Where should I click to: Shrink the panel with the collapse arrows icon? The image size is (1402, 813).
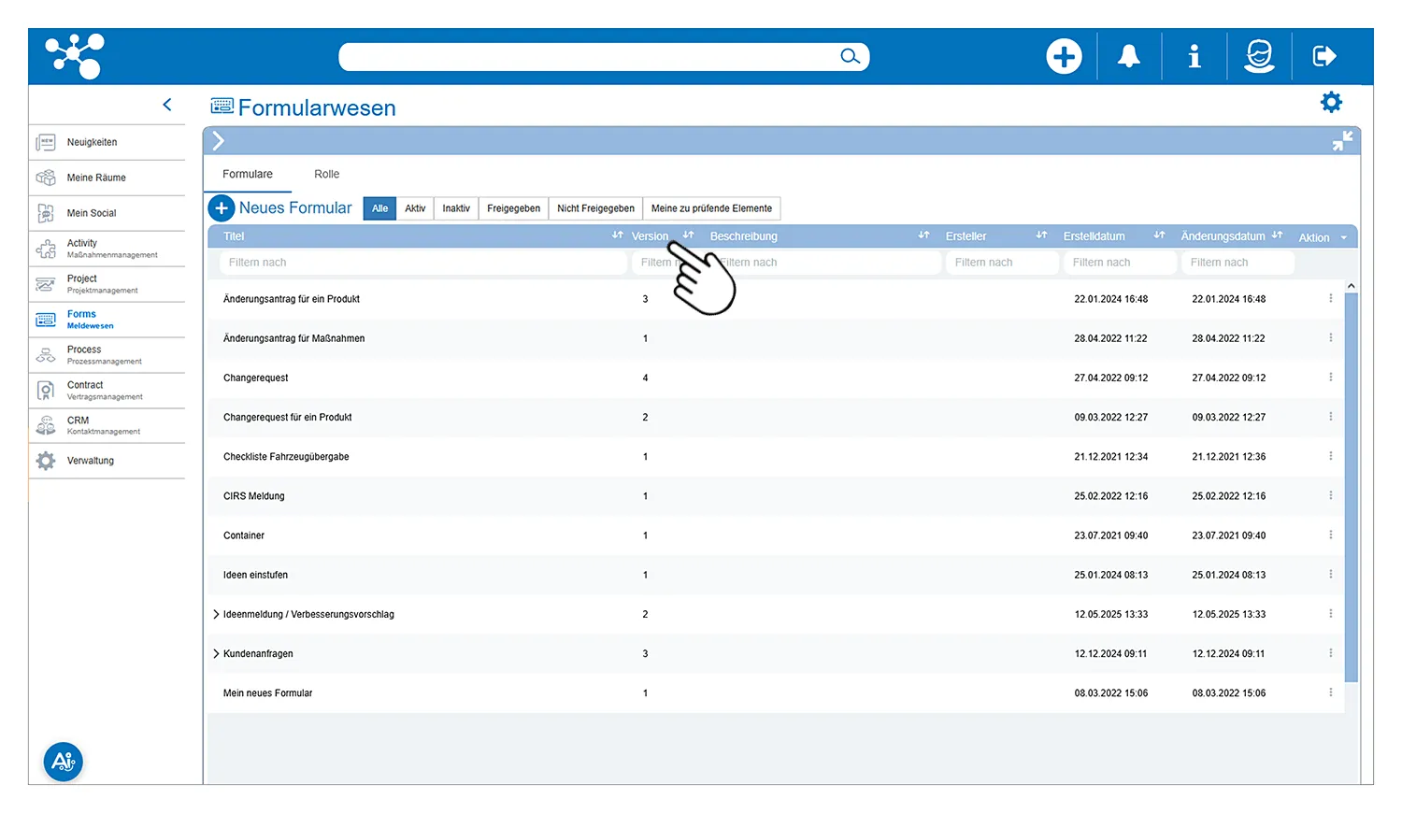pos(1342,141)
